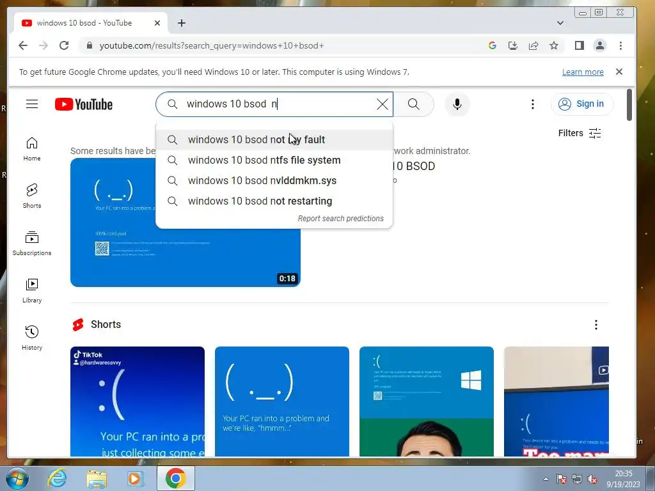The width and height of the screenshot is (655, 491).
Task: Clear the search box with X icon
Action: pos(383,104)
